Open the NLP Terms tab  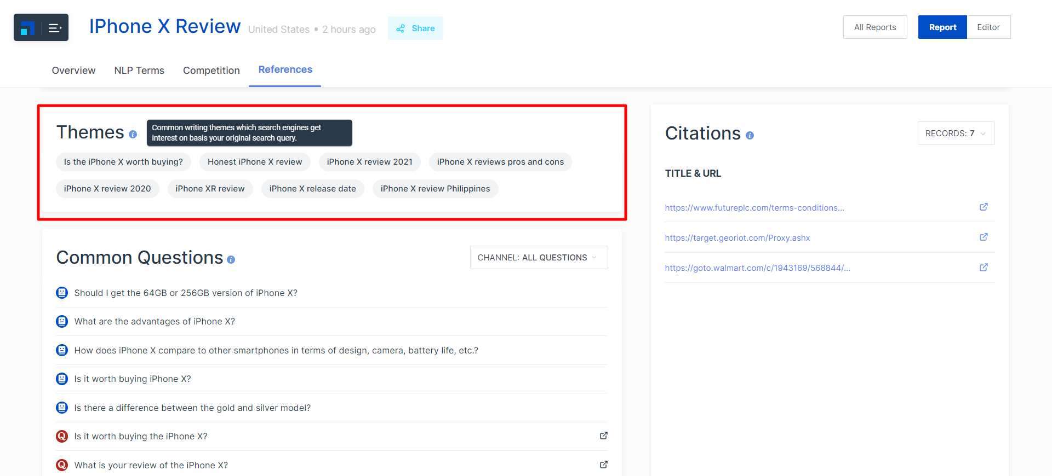(x=139, y=71)
